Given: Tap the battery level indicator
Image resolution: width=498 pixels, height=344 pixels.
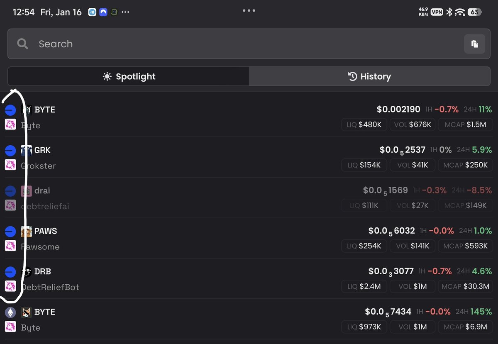Looking at the screenshot, I should [474, 12].
